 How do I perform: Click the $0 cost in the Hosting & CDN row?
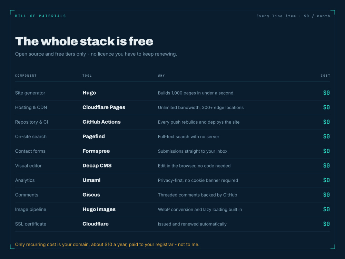(326, 107)
